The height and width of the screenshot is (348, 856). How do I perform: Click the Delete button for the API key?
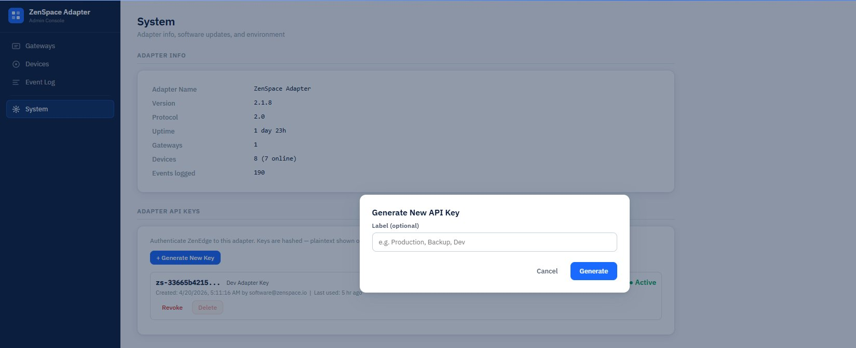(x=208, y=308)
